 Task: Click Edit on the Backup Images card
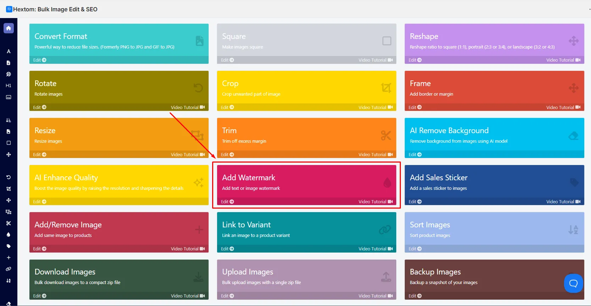(415, 296)
